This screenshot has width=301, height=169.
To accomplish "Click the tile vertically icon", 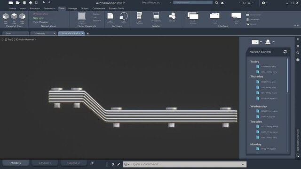I will [x=248, y=20].
